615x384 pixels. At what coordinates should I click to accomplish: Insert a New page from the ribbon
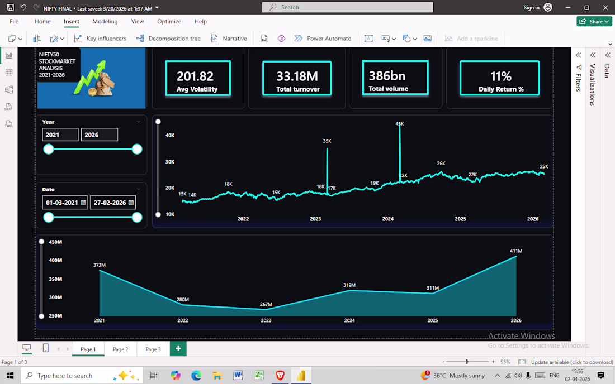11,39
